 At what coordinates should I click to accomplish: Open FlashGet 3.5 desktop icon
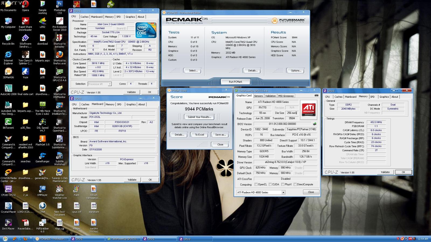pos(42,141)
